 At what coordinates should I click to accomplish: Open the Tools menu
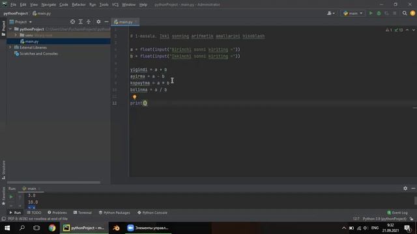pos(104,5)
